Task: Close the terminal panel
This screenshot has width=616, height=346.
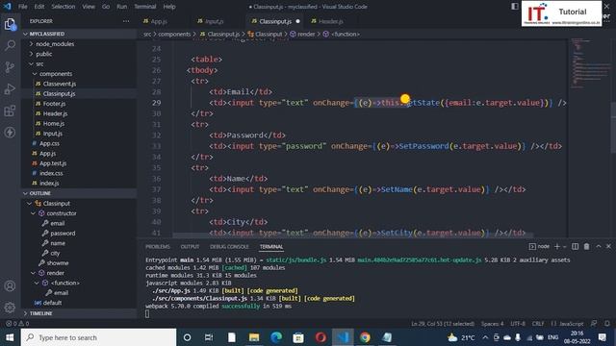Action: tap(608, 246)
